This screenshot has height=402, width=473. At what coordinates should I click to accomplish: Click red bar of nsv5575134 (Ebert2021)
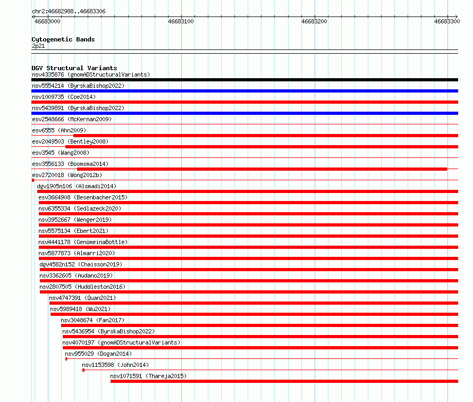[248, 236]
